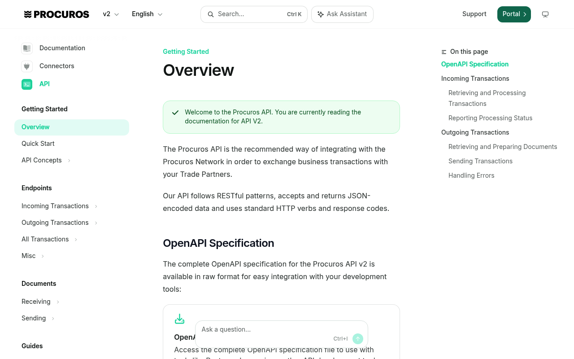Screen dimensions: 574x359
Task: Open the v2 version dropdown
Action: 111,14
